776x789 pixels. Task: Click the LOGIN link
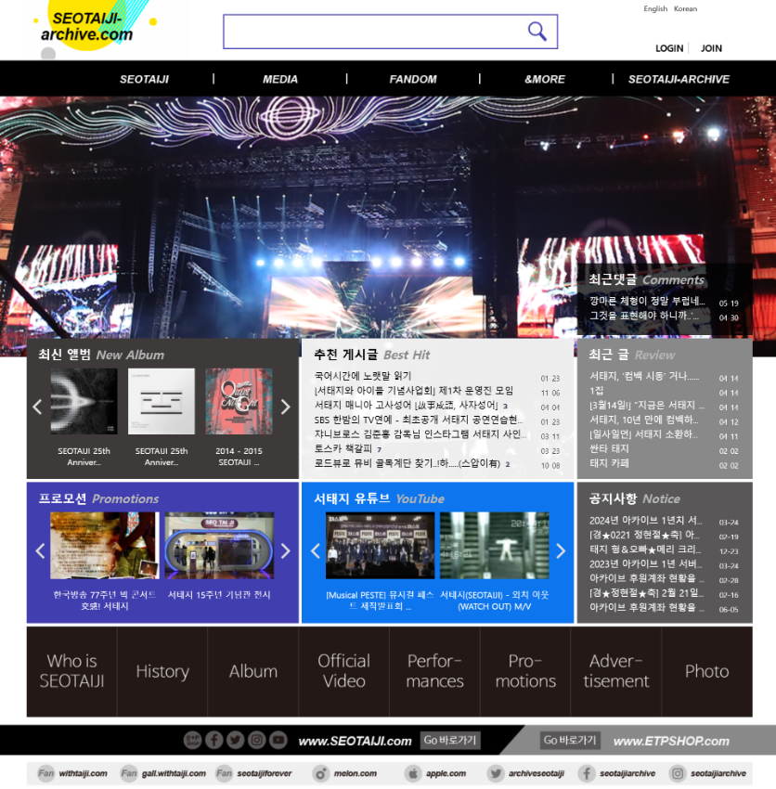pyautogui.click(x=669, y=48)
